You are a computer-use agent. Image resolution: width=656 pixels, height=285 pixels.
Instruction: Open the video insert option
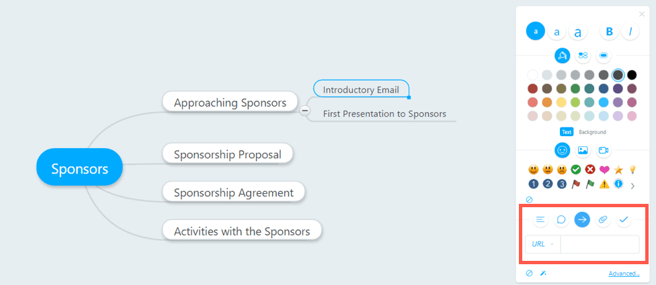603,150
